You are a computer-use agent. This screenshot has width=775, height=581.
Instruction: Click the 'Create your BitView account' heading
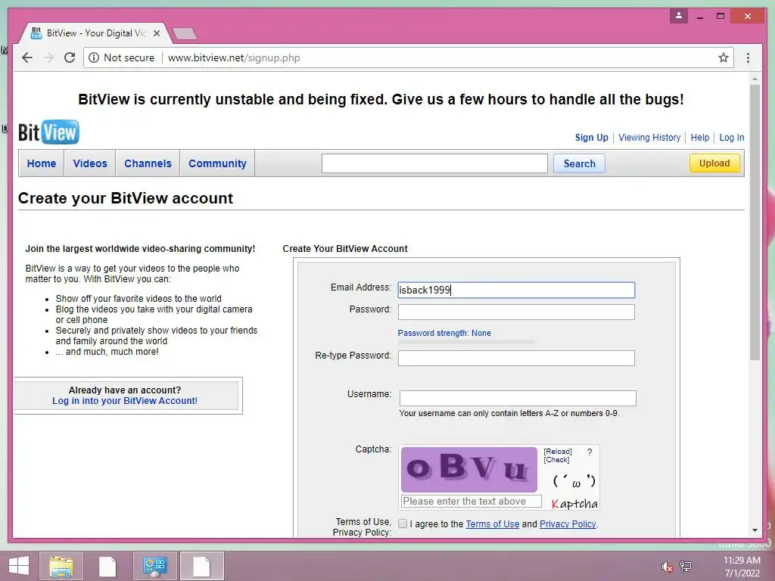click(126, 198)
